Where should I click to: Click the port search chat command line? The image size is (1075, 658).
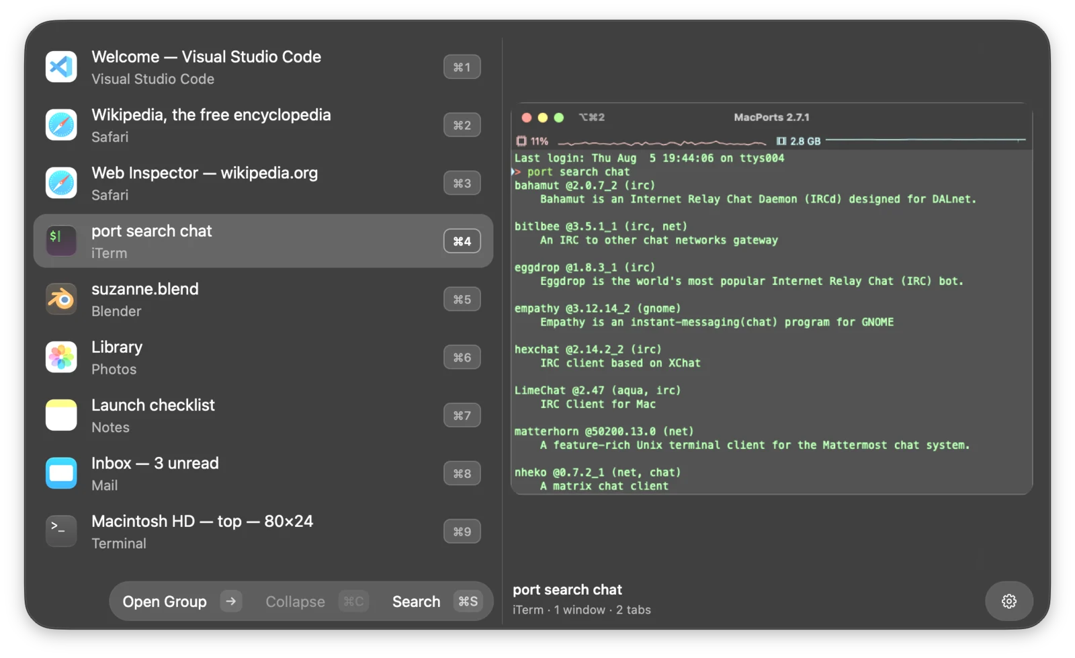(x=578, y=172)
